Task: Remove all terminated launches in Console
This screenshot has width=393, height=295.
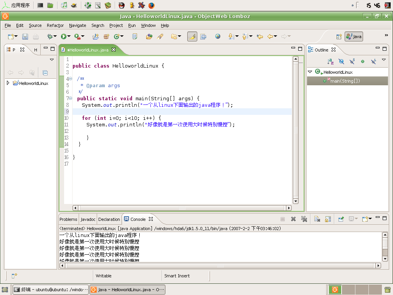Action: (x=304, y=219)
